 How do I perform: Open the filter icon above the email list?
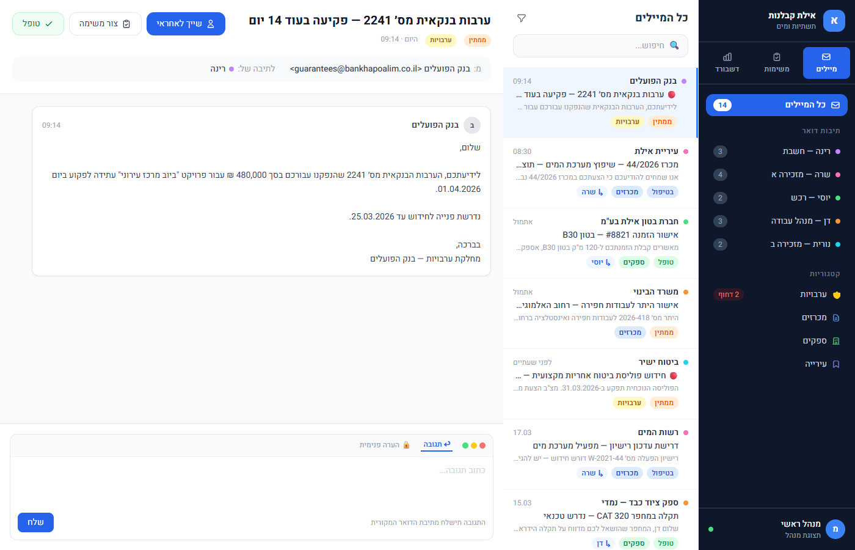click(522, 18)
